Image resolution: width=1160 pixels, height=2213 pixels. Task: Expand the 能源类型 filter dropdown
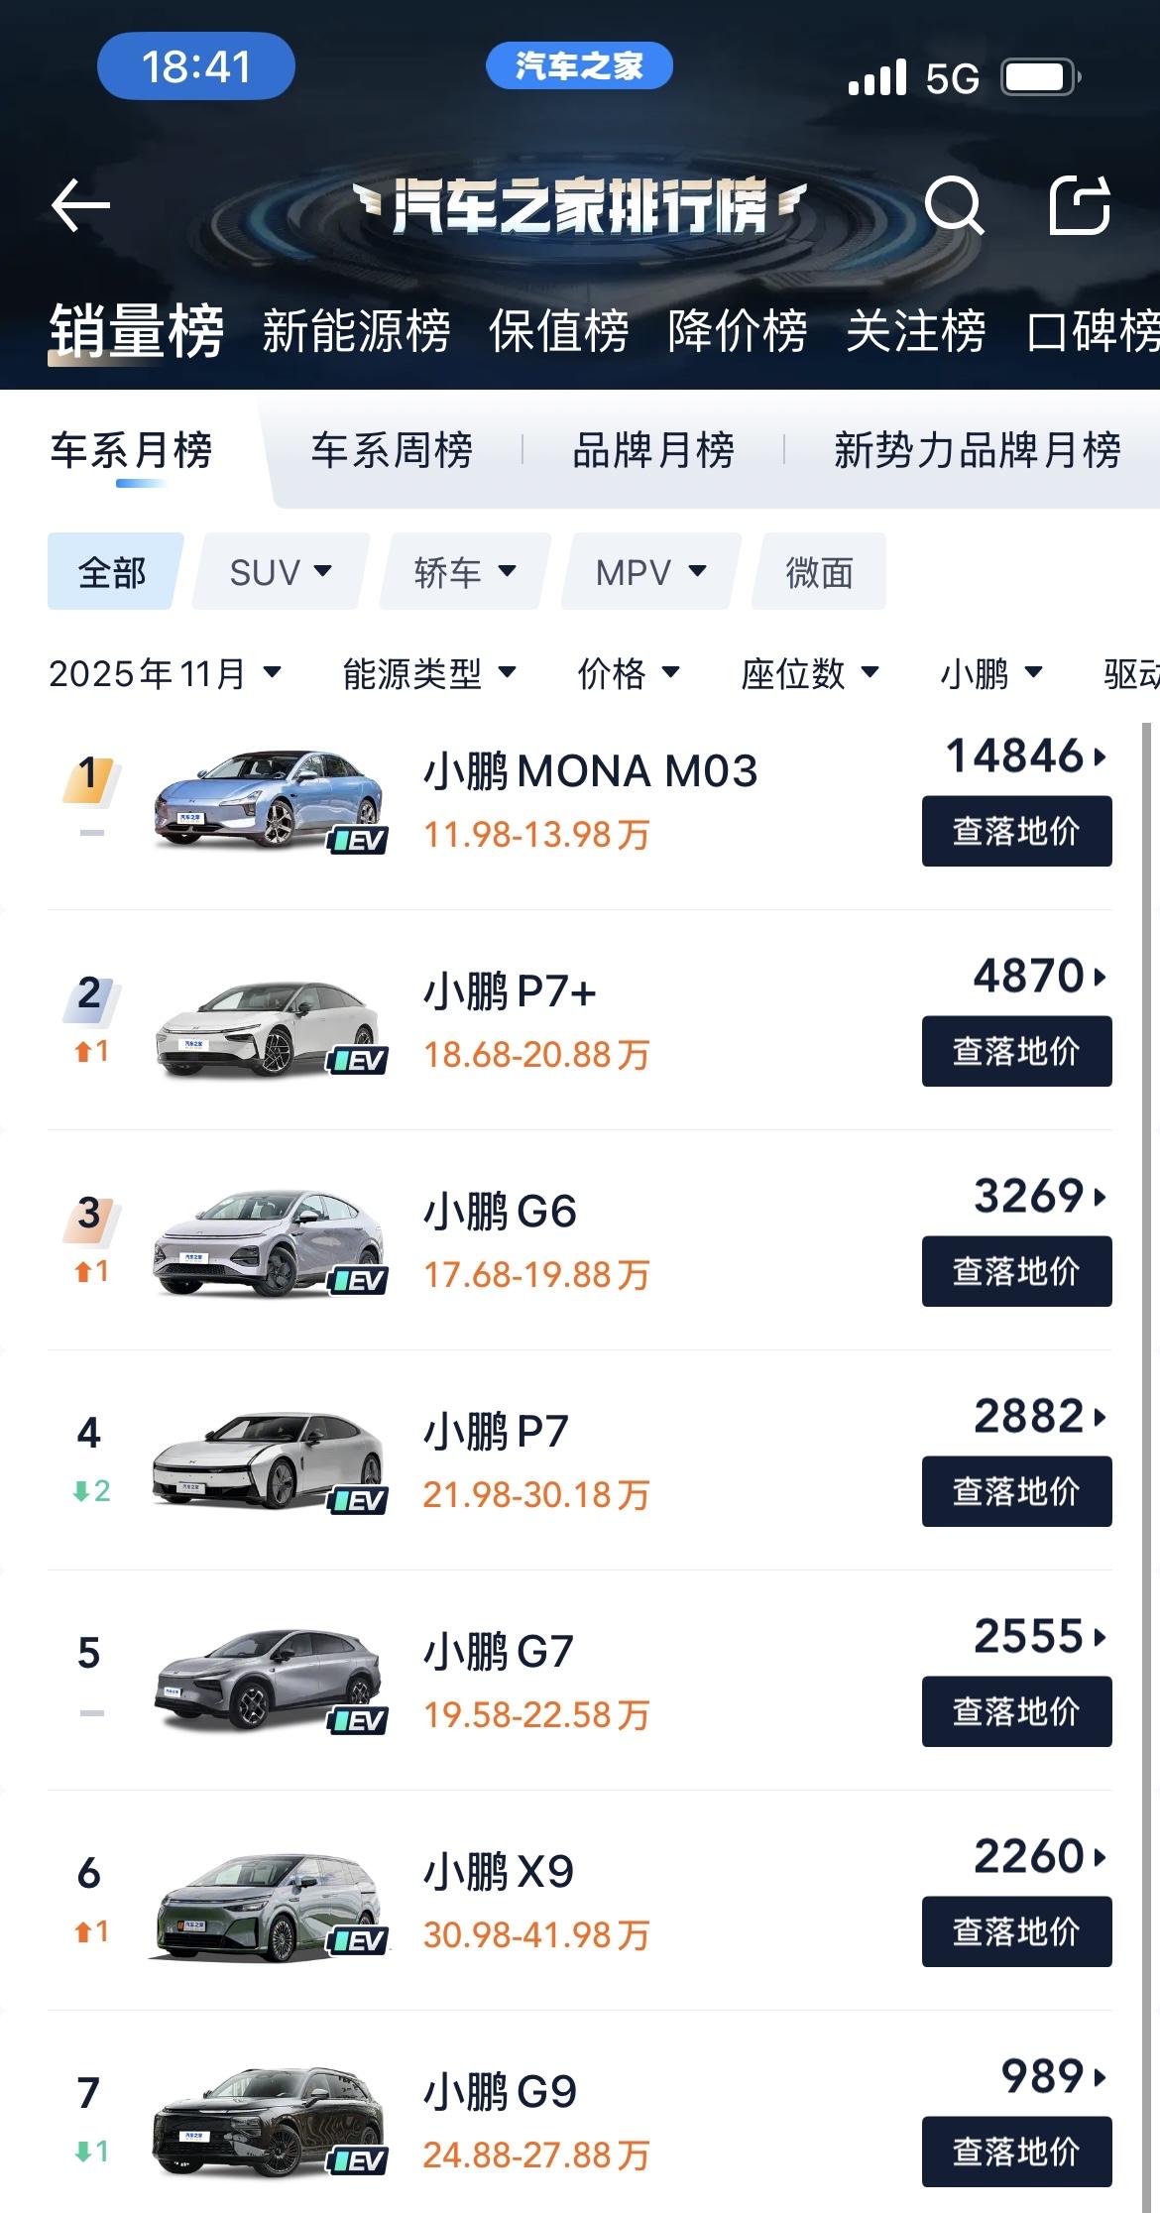pos(424,674)
